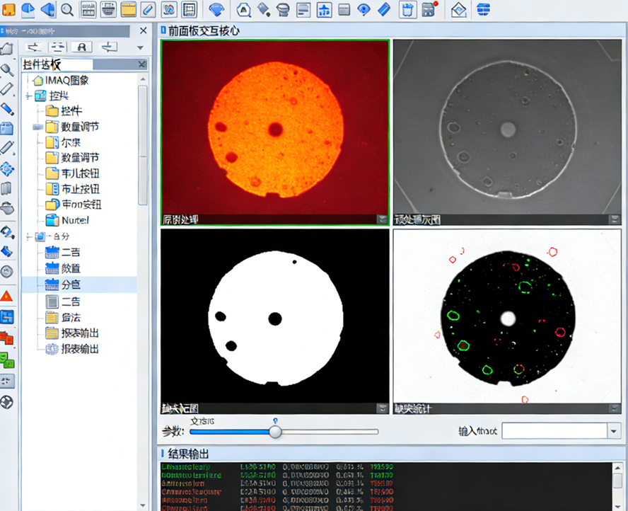Image resolution: width=628 pixels, height=511 pixels.
Task: Select the IMAQ图象 tree item
Action: coord(66,80)
